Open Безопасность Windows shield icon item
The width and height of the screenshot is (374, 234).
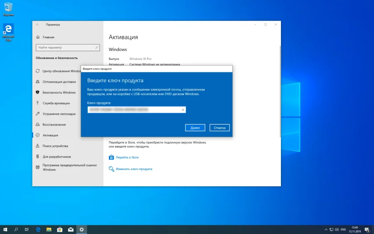pyautogui.click(x=59, y=92)
